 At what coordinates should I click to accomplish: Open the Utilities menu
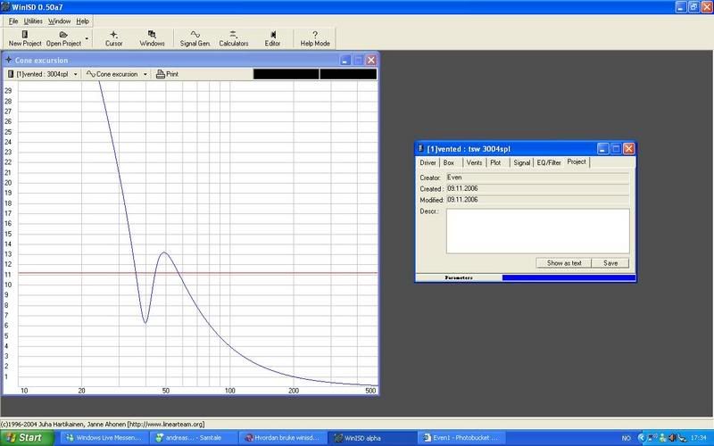(33, 20)
